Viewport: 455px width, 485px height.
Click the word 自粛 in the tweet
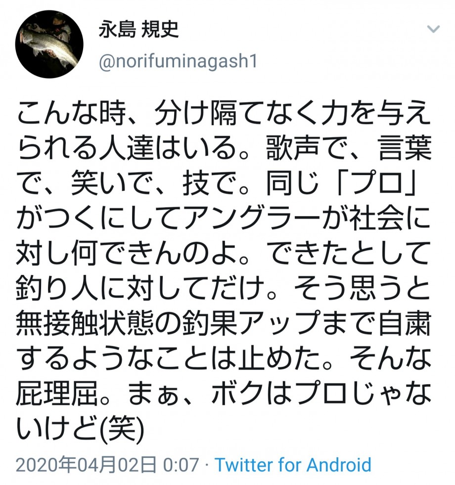pyautogui.click(x=404, y=323)
